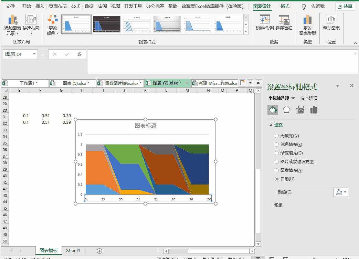This screenshot has height=259, width=359.
Task: Select column header K
Action: click(x=145, y=90)
